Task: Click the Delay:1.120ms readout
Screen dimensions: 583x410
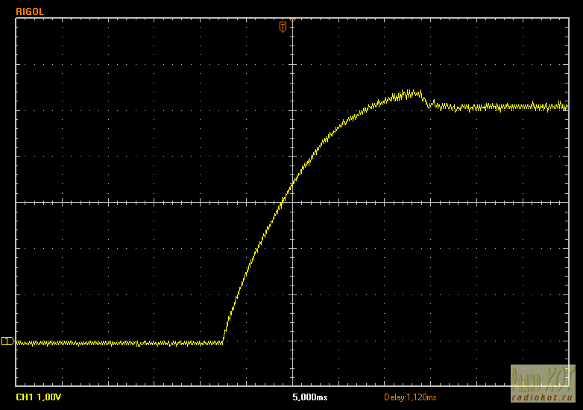Action: coord(410,397)
